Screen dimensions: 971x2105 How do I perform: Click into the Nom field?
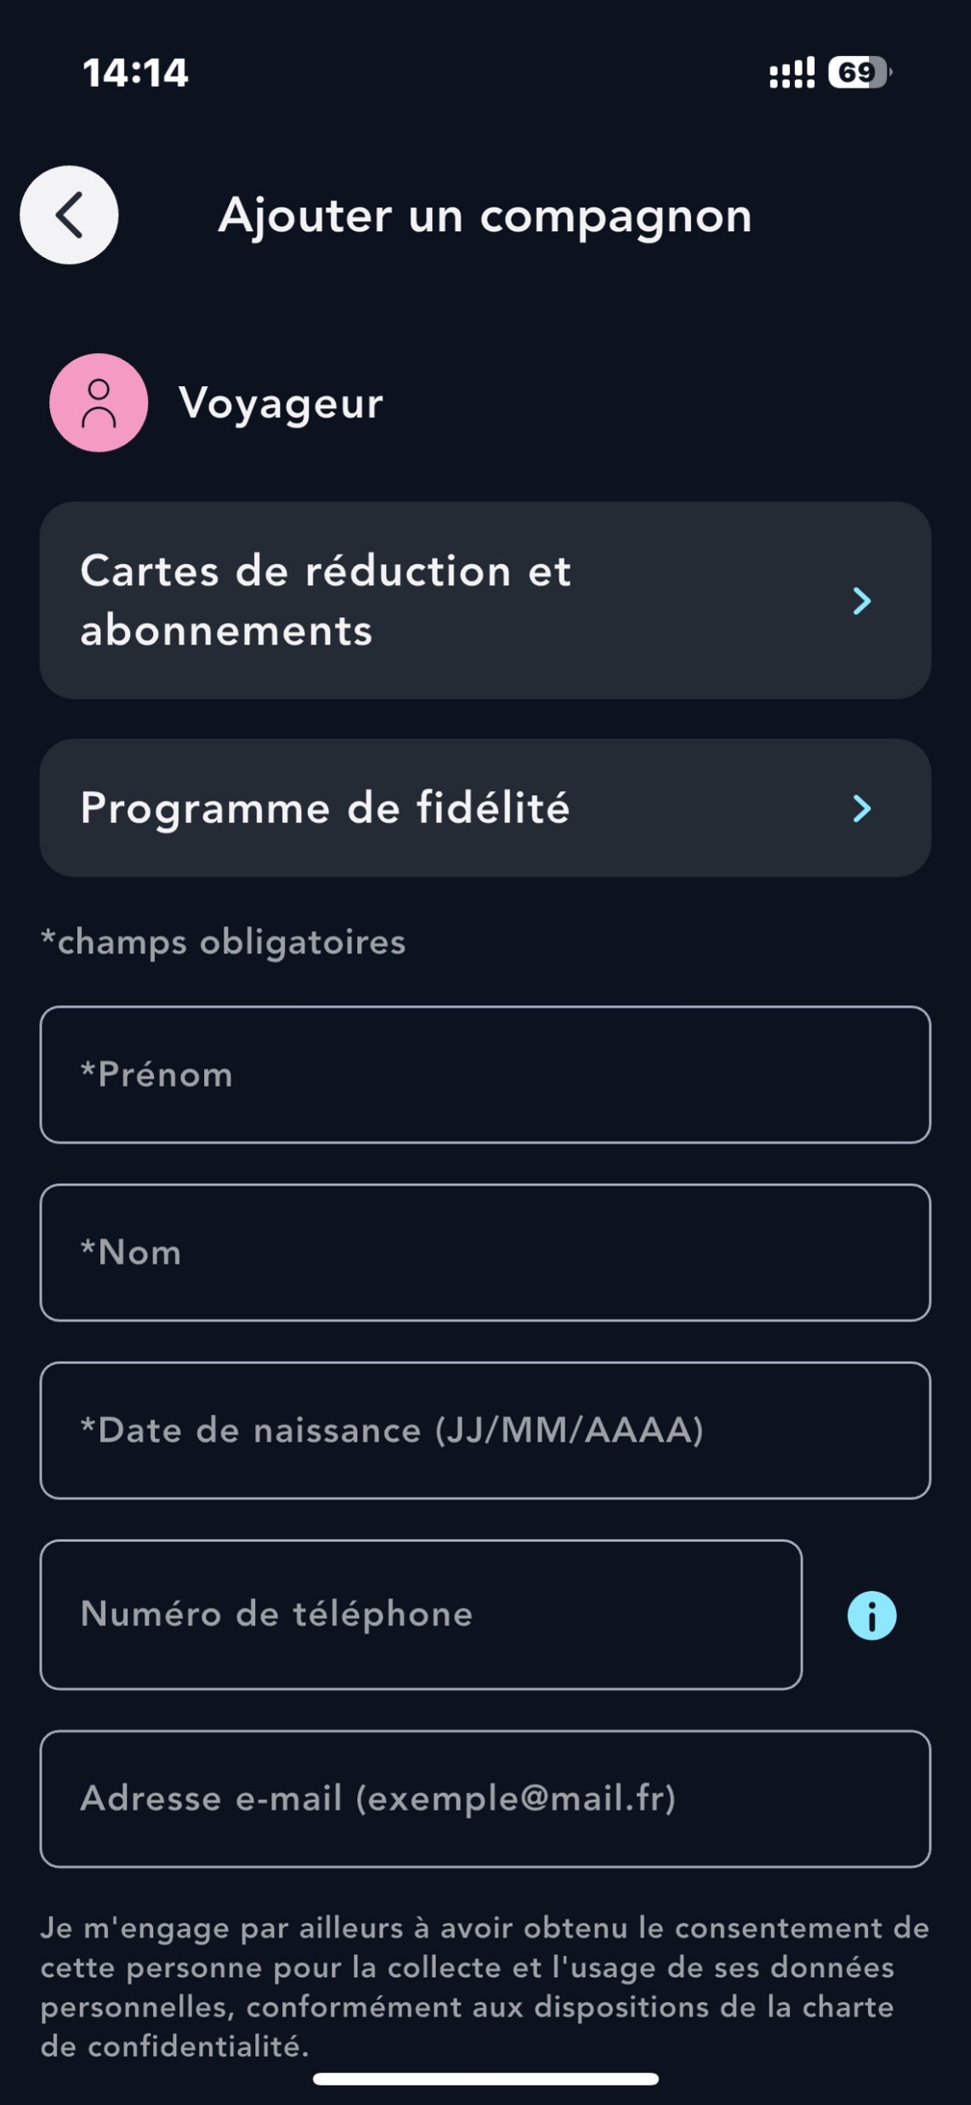(x=485, y=1252)
